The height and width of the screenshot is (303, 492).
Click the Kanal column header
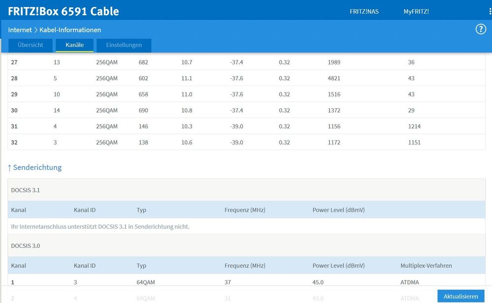tap(18, 266)
